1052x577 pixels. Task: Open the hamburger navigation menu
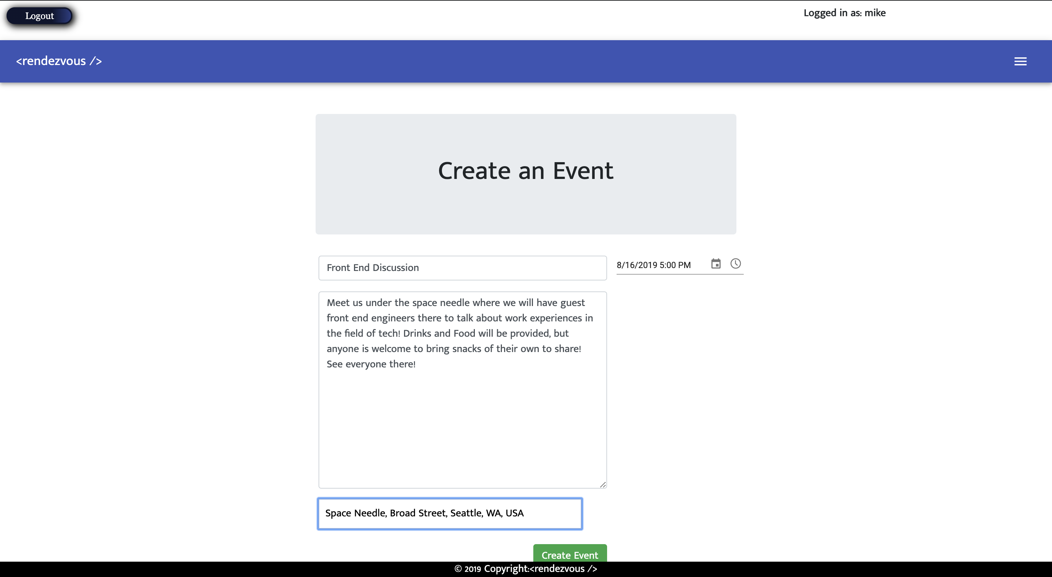click(1020, 61)
